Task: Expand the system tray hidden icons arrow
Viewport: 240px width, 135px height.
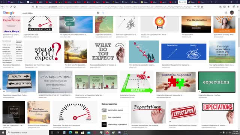Action: point(221,132)
